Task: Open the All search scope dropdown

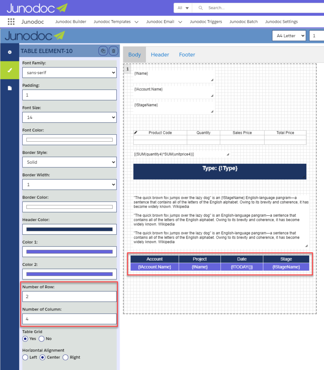Action: point(183,8)
